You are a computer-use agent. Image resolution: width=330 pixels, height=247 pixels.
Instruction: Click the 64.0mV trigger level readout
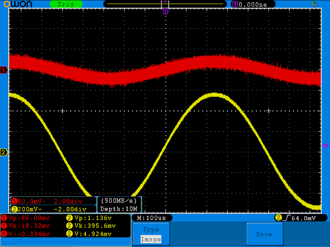pyautogui.click(x=304, y=218)
